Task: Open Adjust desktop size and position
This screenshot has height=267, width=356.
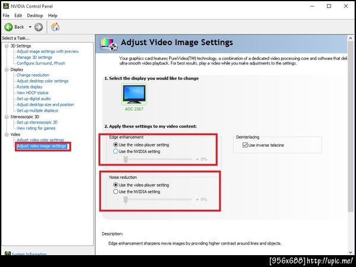Action: [46, 104]
